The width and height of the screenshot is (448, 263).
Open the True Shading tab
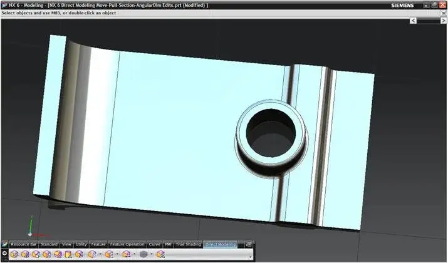[188, 244]
